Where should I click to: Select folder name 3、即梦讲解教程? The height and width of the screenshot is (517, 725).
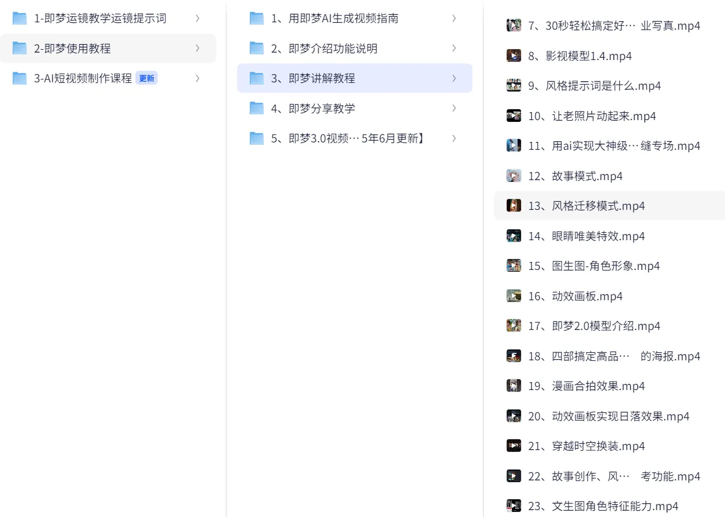tap(313, 78)
